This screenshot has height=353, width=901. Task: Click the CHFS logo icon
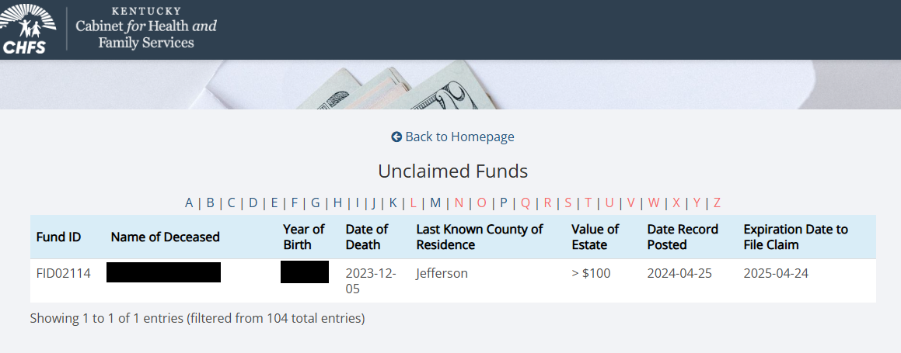(27, 29)
